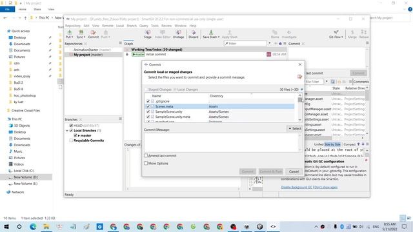
Task: Open the Tools menu
Action: click(155, 26)
